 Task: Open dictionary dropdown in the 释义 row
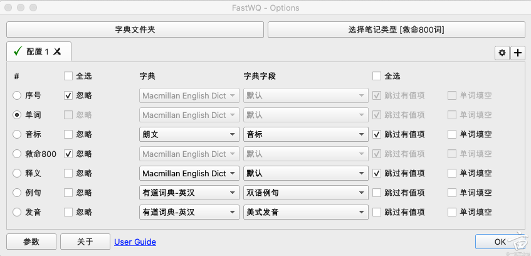[189, 173]
